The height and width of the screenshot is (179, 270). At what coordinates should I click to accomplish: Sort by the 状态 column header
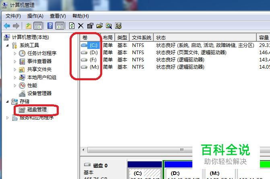pyautogui.click(x=205, y=37)
